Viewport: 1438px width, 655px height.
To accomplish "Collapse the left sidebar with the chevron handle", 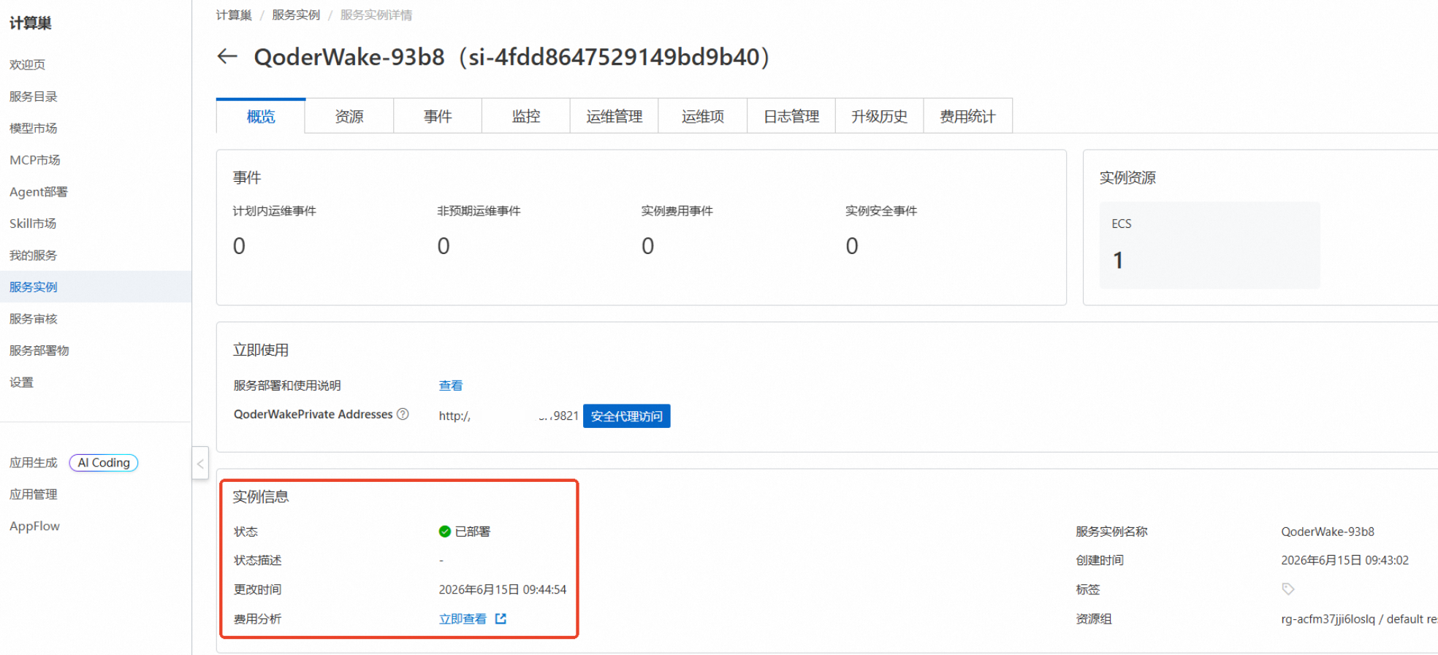I will click(x=200, y=463).
